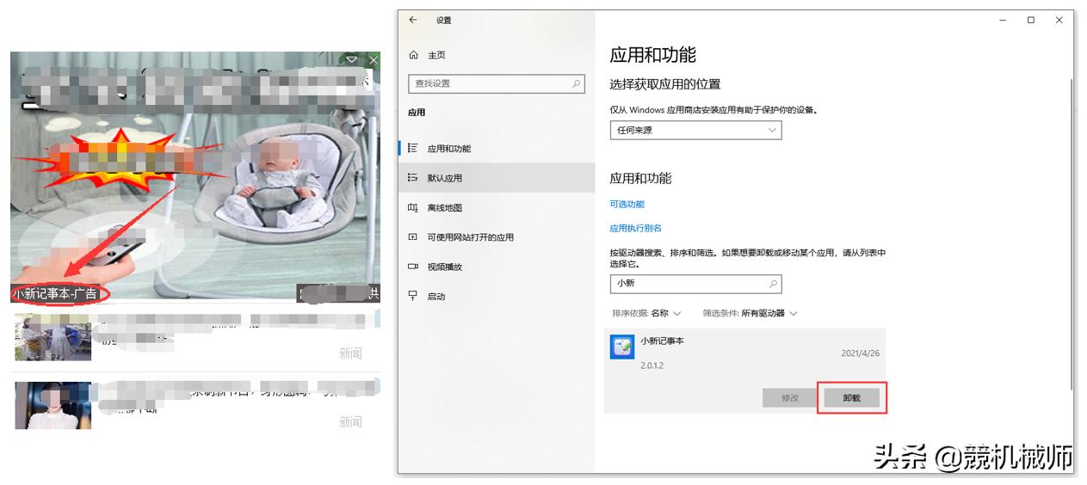1087x485 pixels.
Task: Open the 可选功能 link
Action: coord(627,205)
